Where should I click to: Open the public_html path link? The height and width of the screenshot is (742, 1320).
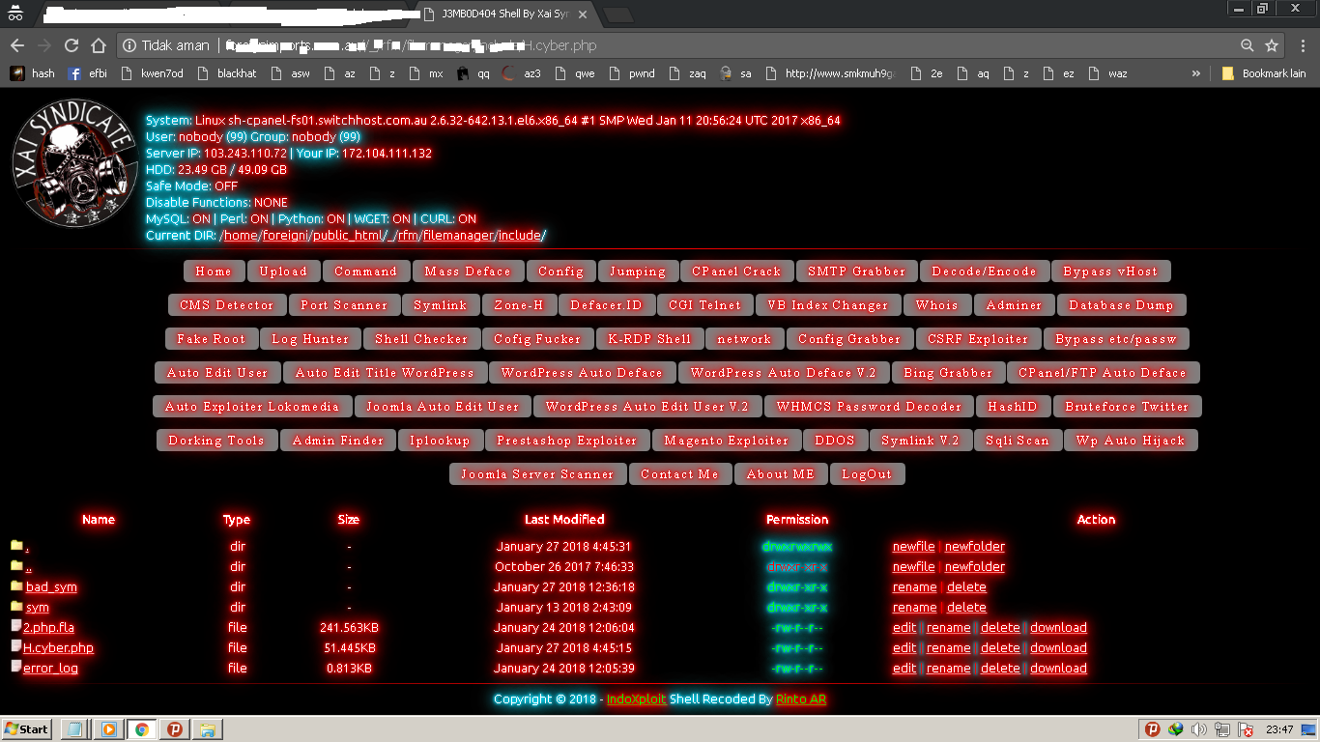click(347, 235)
